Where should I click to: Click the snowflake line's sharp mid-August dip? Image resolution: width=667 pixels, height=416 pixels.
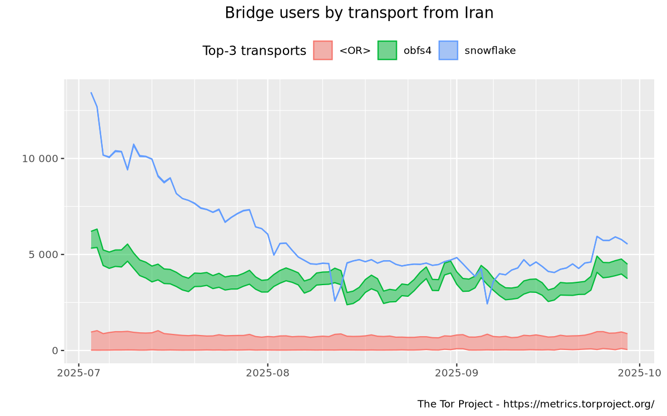[335, 300]
